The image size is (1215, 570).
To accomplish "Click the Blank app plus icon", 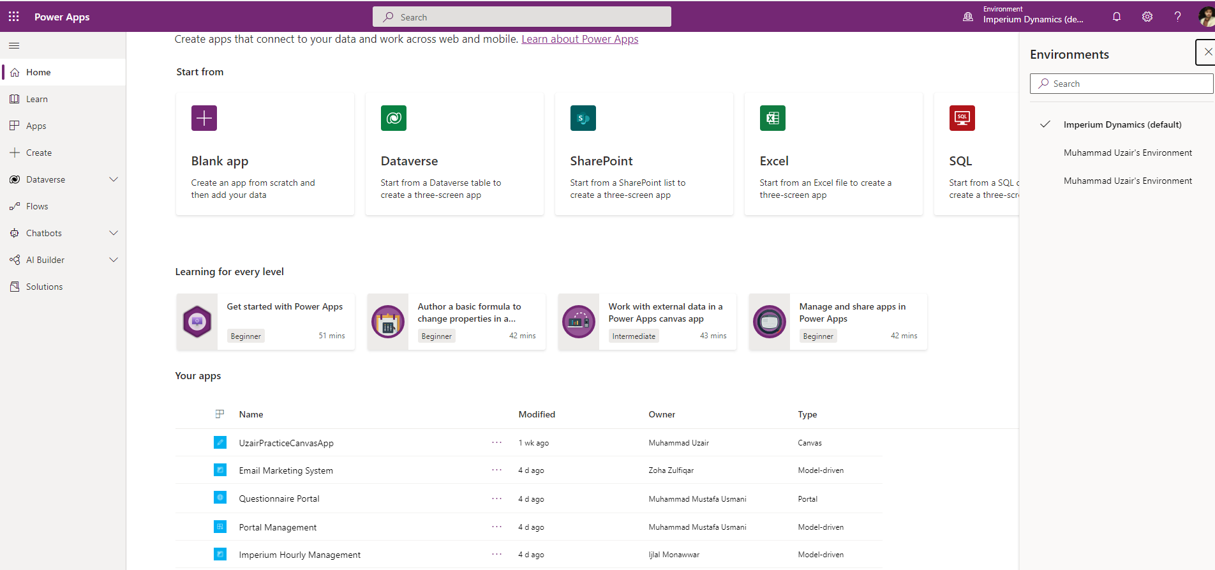I will pyautogui.click(x=204, y=118).
